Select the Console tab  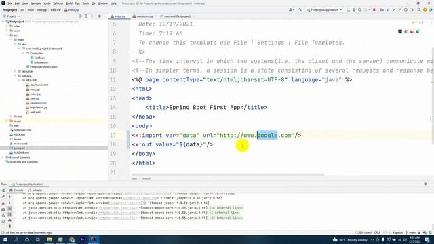[x=16, y=190]
